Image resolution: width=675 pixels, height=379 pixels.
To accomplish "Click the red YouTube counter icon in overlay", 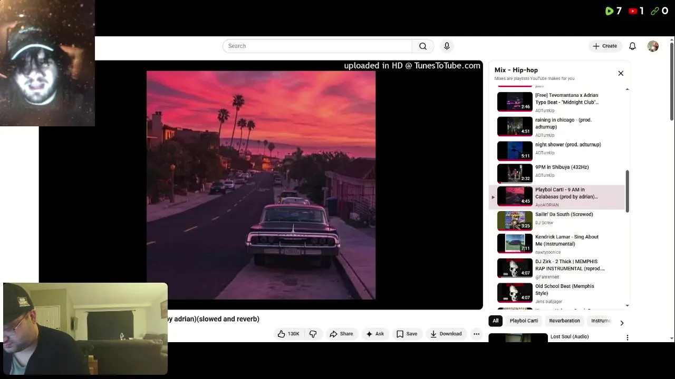I will [633, 11].
